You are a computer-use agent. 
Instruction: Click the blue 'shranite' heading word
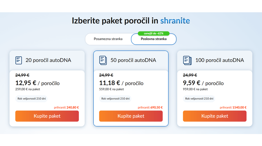(175, 21)
